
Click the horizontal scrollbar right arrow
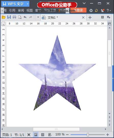(106, 129)
